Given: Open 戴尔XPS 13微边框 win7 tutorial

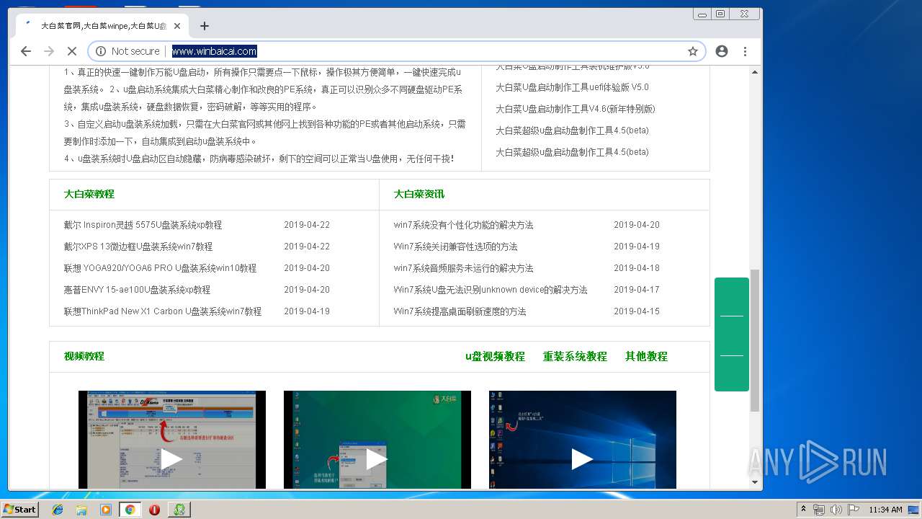Looking at the screenshot, I should point(138,247).
